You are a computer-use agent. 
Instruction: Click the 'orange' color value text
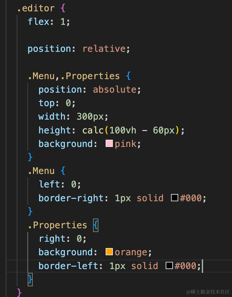[x=131, y=252]
